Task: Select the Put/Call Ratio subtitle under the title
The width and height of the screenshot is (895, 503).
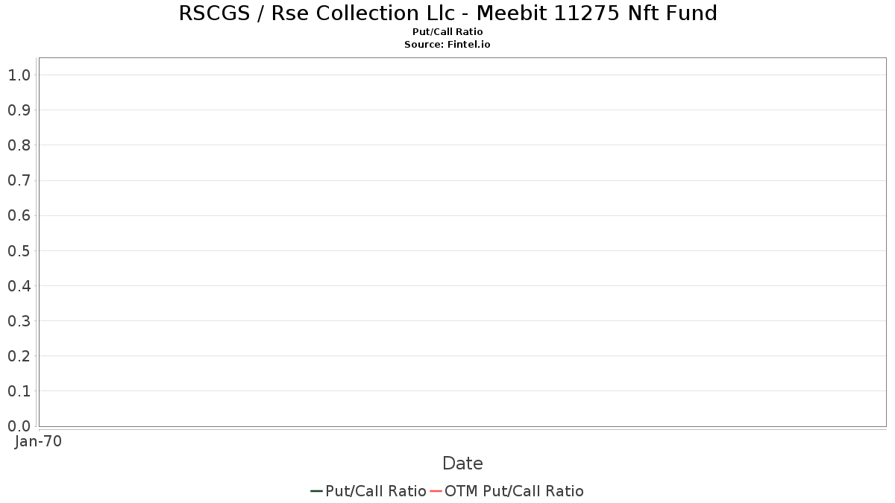Action: 447,32
